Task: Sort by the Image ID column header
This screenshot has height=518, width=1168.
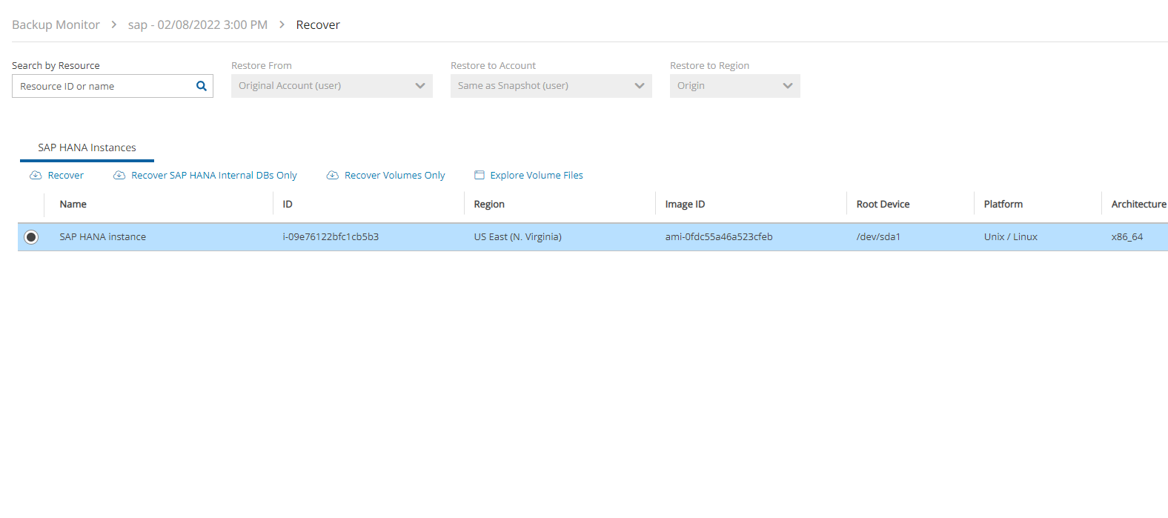Action: [x=685, y=205]
